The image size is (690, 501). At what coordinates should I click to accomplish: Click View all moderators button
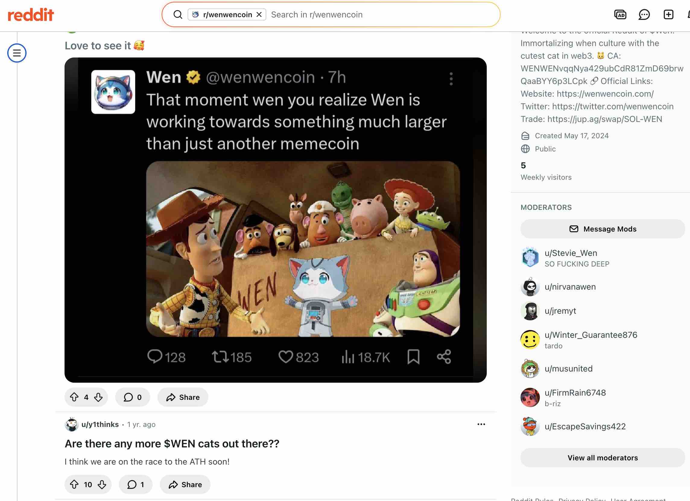point(602,458)
